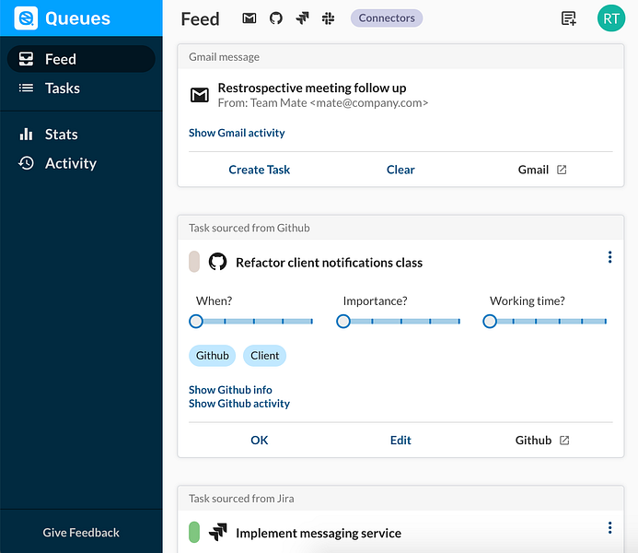Click the external link icon next to Github

pos(564,441)
